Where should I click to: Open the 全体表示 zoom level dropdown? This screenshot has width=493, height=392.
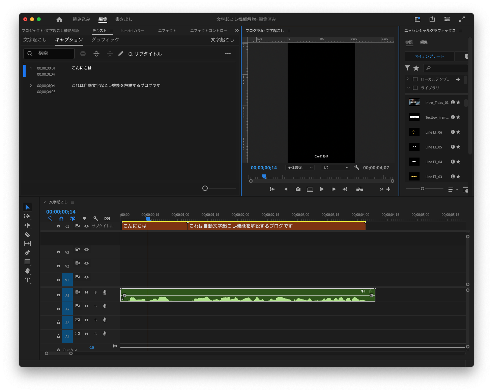click(x=299, y=167)
